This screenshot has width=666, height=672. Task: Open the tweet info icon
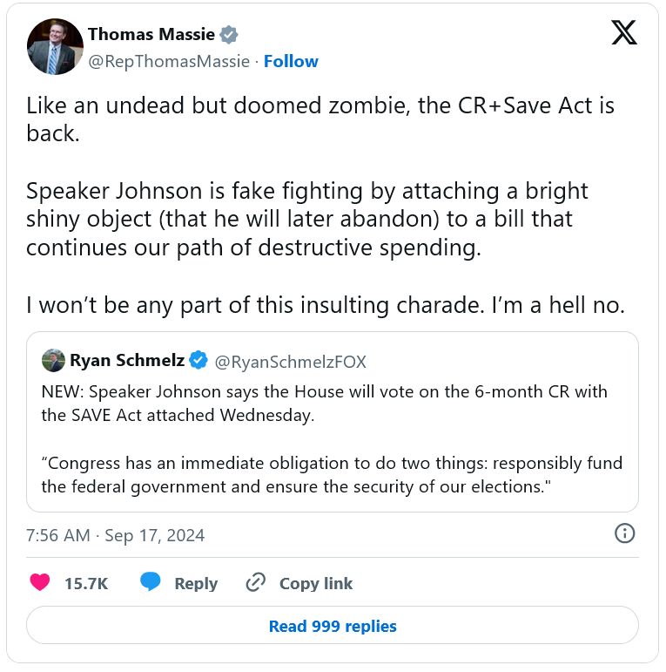click(624, 533)
